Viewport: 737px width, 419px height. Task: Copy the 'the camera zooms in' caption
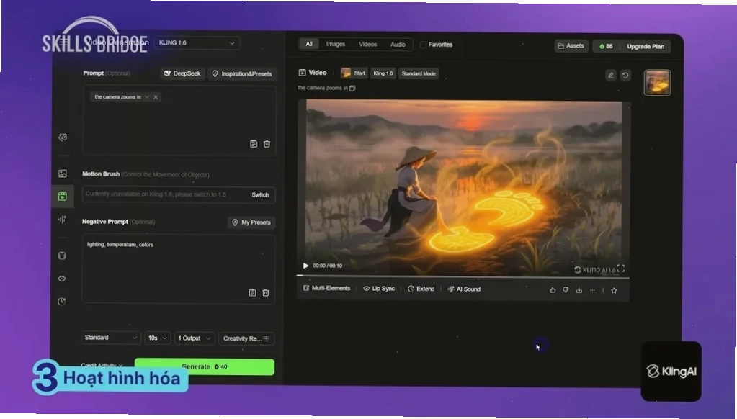(x=352, y=88)
